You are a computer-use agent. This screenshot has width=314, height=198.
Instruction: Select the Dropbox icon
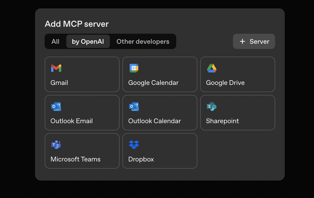click(x=134, y=145)
